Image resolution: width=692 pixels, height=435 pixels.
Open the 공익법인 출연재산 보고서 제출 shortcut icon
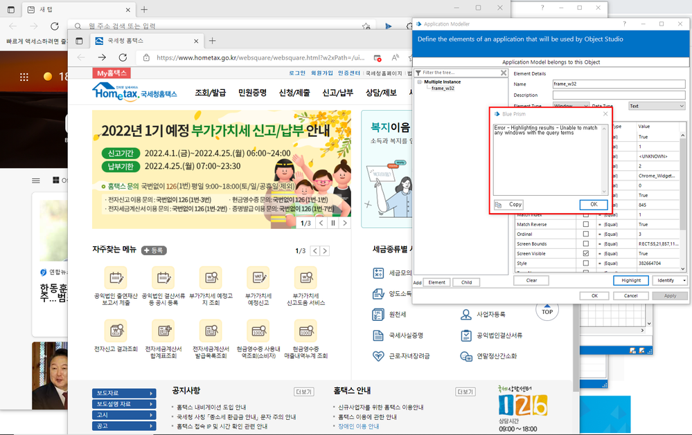[x=116, y=277]
